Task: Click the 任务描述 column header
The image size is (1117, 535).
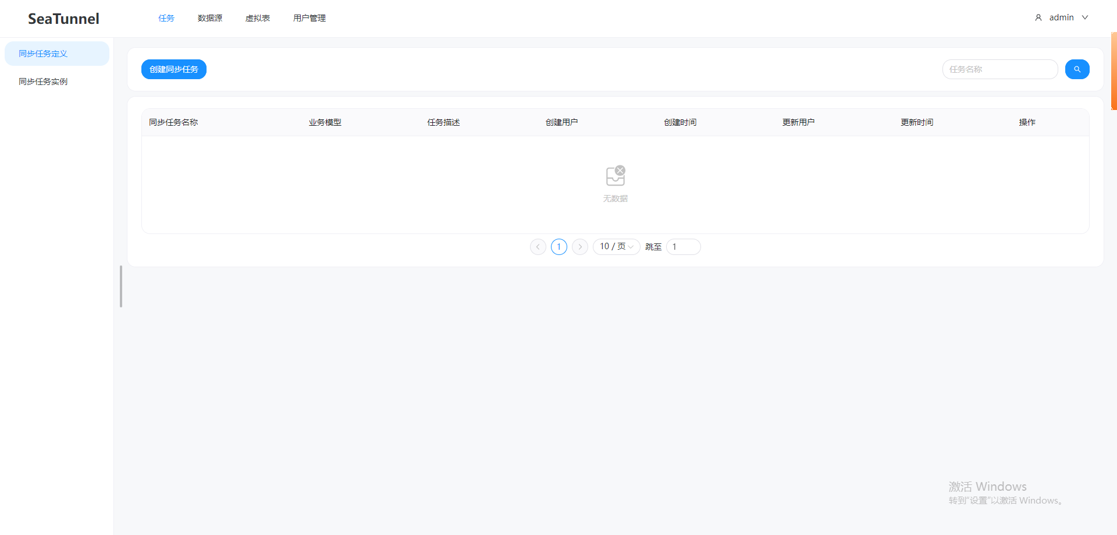Action: pos(444,122)
